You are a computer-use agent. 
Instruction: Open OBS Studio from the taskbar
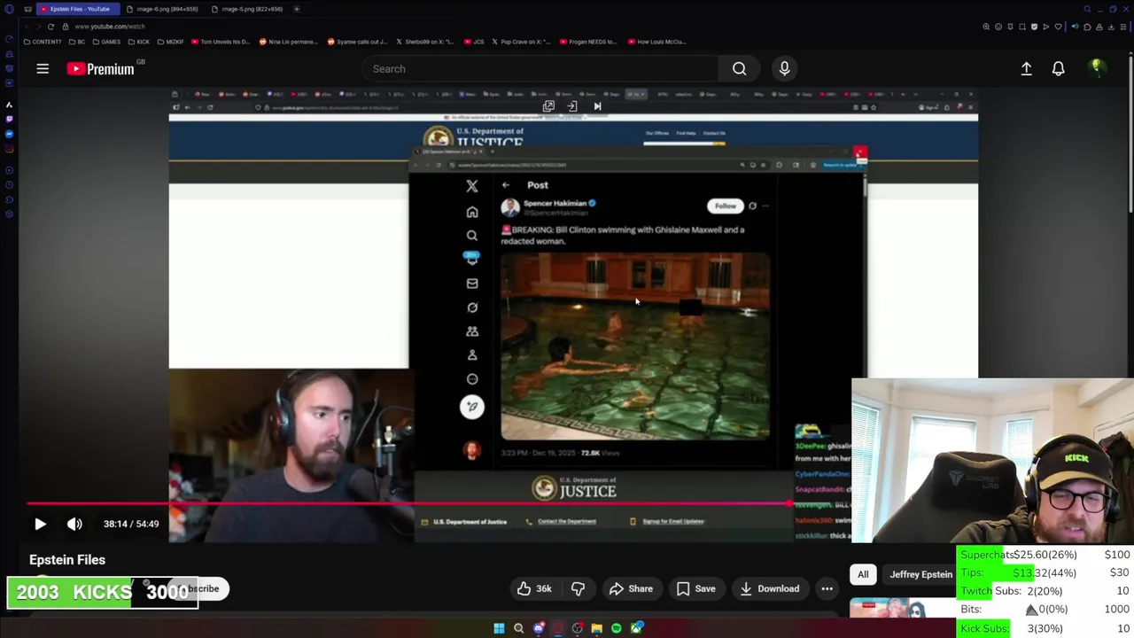tap(578, 628)
